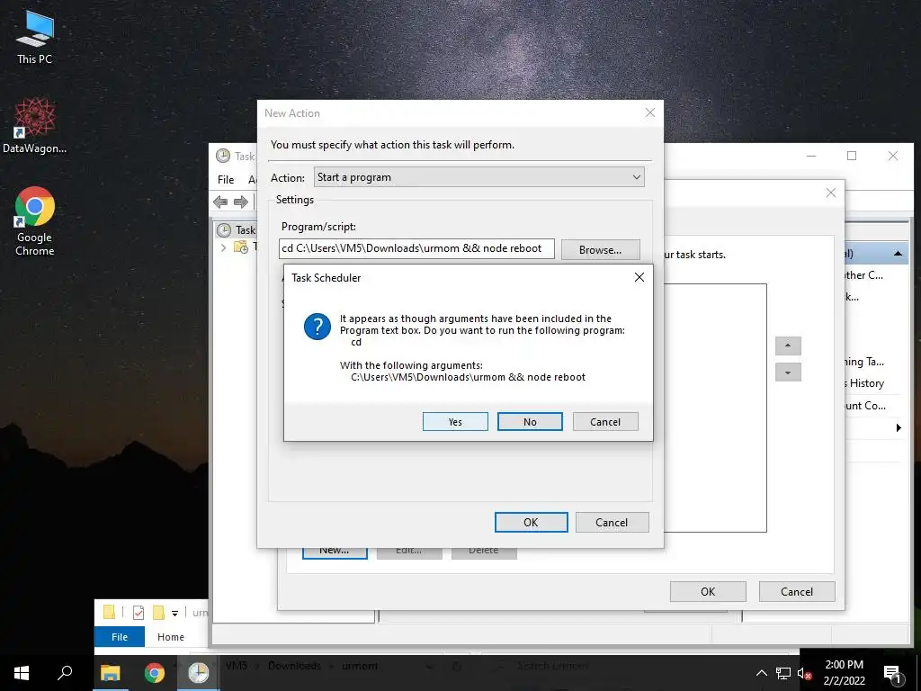Click the network icon in system tray

pyautogui.click(x=783, y=673)
